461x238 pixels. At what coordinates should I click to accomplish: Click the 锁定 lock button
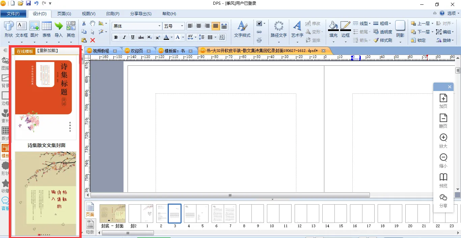tap(418, 40)
